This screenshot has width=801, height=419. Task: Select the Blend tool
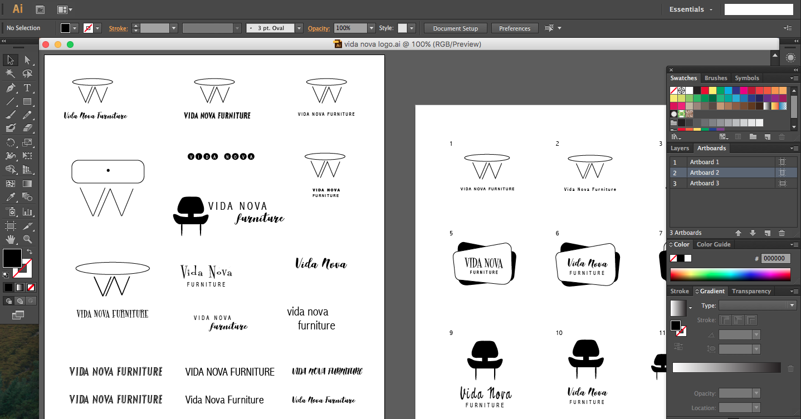(x=27, y=197)
